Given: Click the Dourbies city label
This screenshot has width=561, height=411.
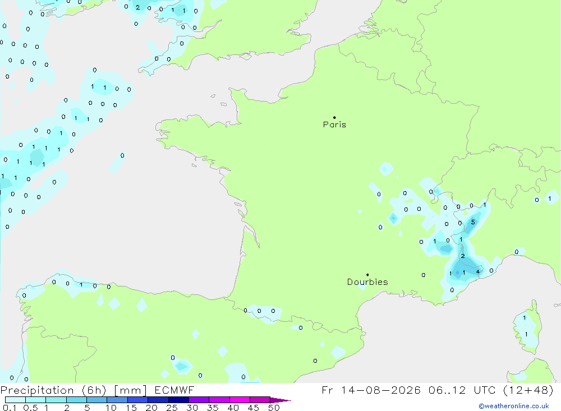Looking at the screenshot, I should click(x=367, y=282).
